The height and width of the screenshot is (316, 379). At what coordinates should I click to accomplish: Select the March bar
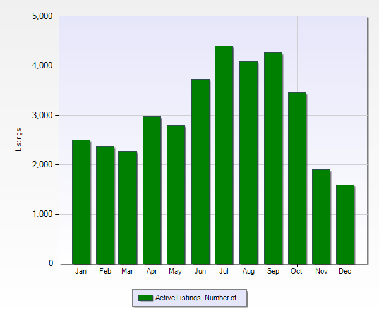[x=128, y=207]
